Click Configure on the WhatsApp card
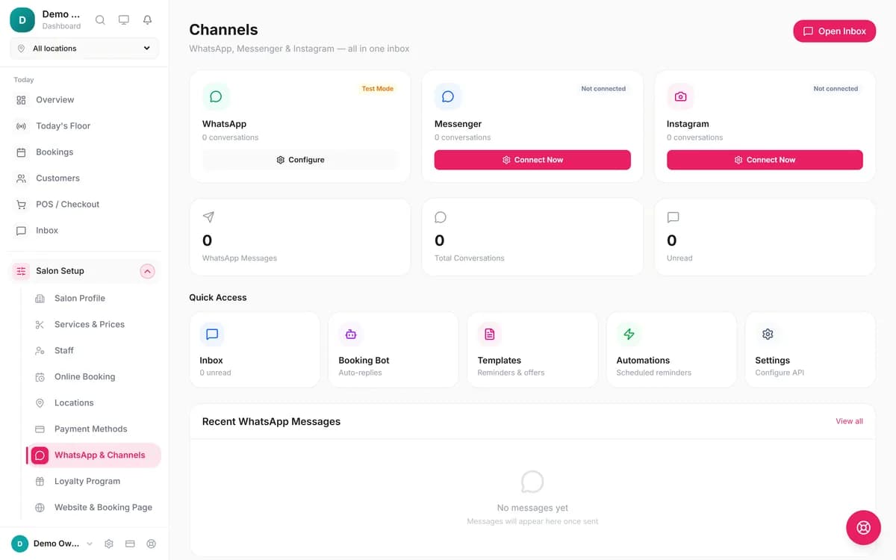 coord(300,160)
